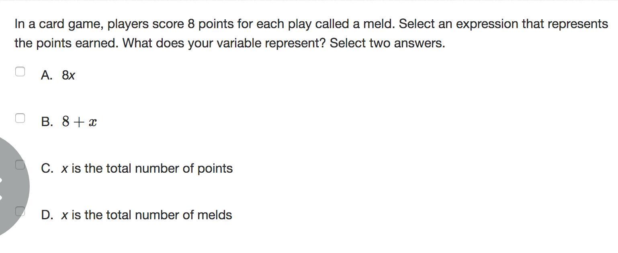The width and height of the screenshot is (618, 253).
Task: Tick the checkbox beside answer D
Action: tap(20, 211)
